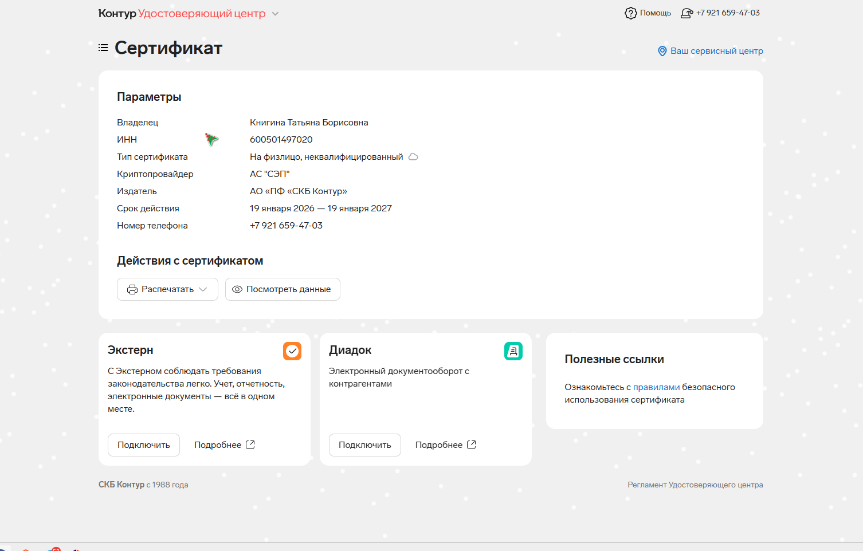Expand the Удостоверяющий центр product switcher chevron

275,14
